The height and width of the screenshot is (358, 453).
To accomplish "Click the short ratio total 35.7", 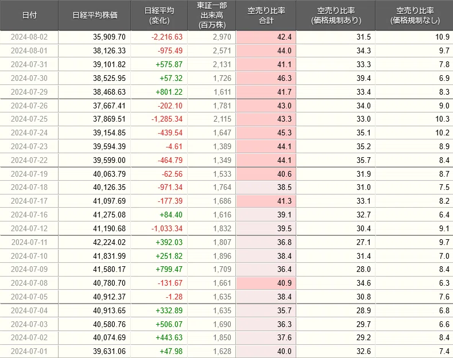I will (285, 310).
